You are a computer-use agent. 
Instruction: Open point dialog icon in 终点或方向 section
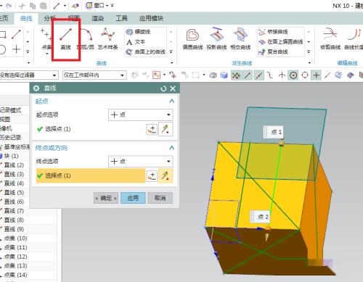pos(152,175)
